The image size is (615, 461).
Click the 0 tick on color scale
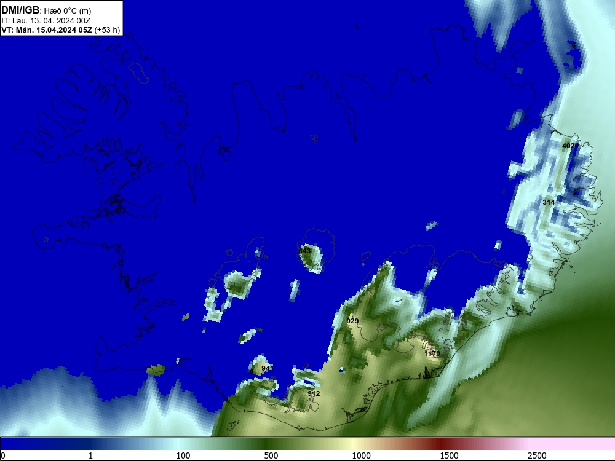tap(3, 455)
